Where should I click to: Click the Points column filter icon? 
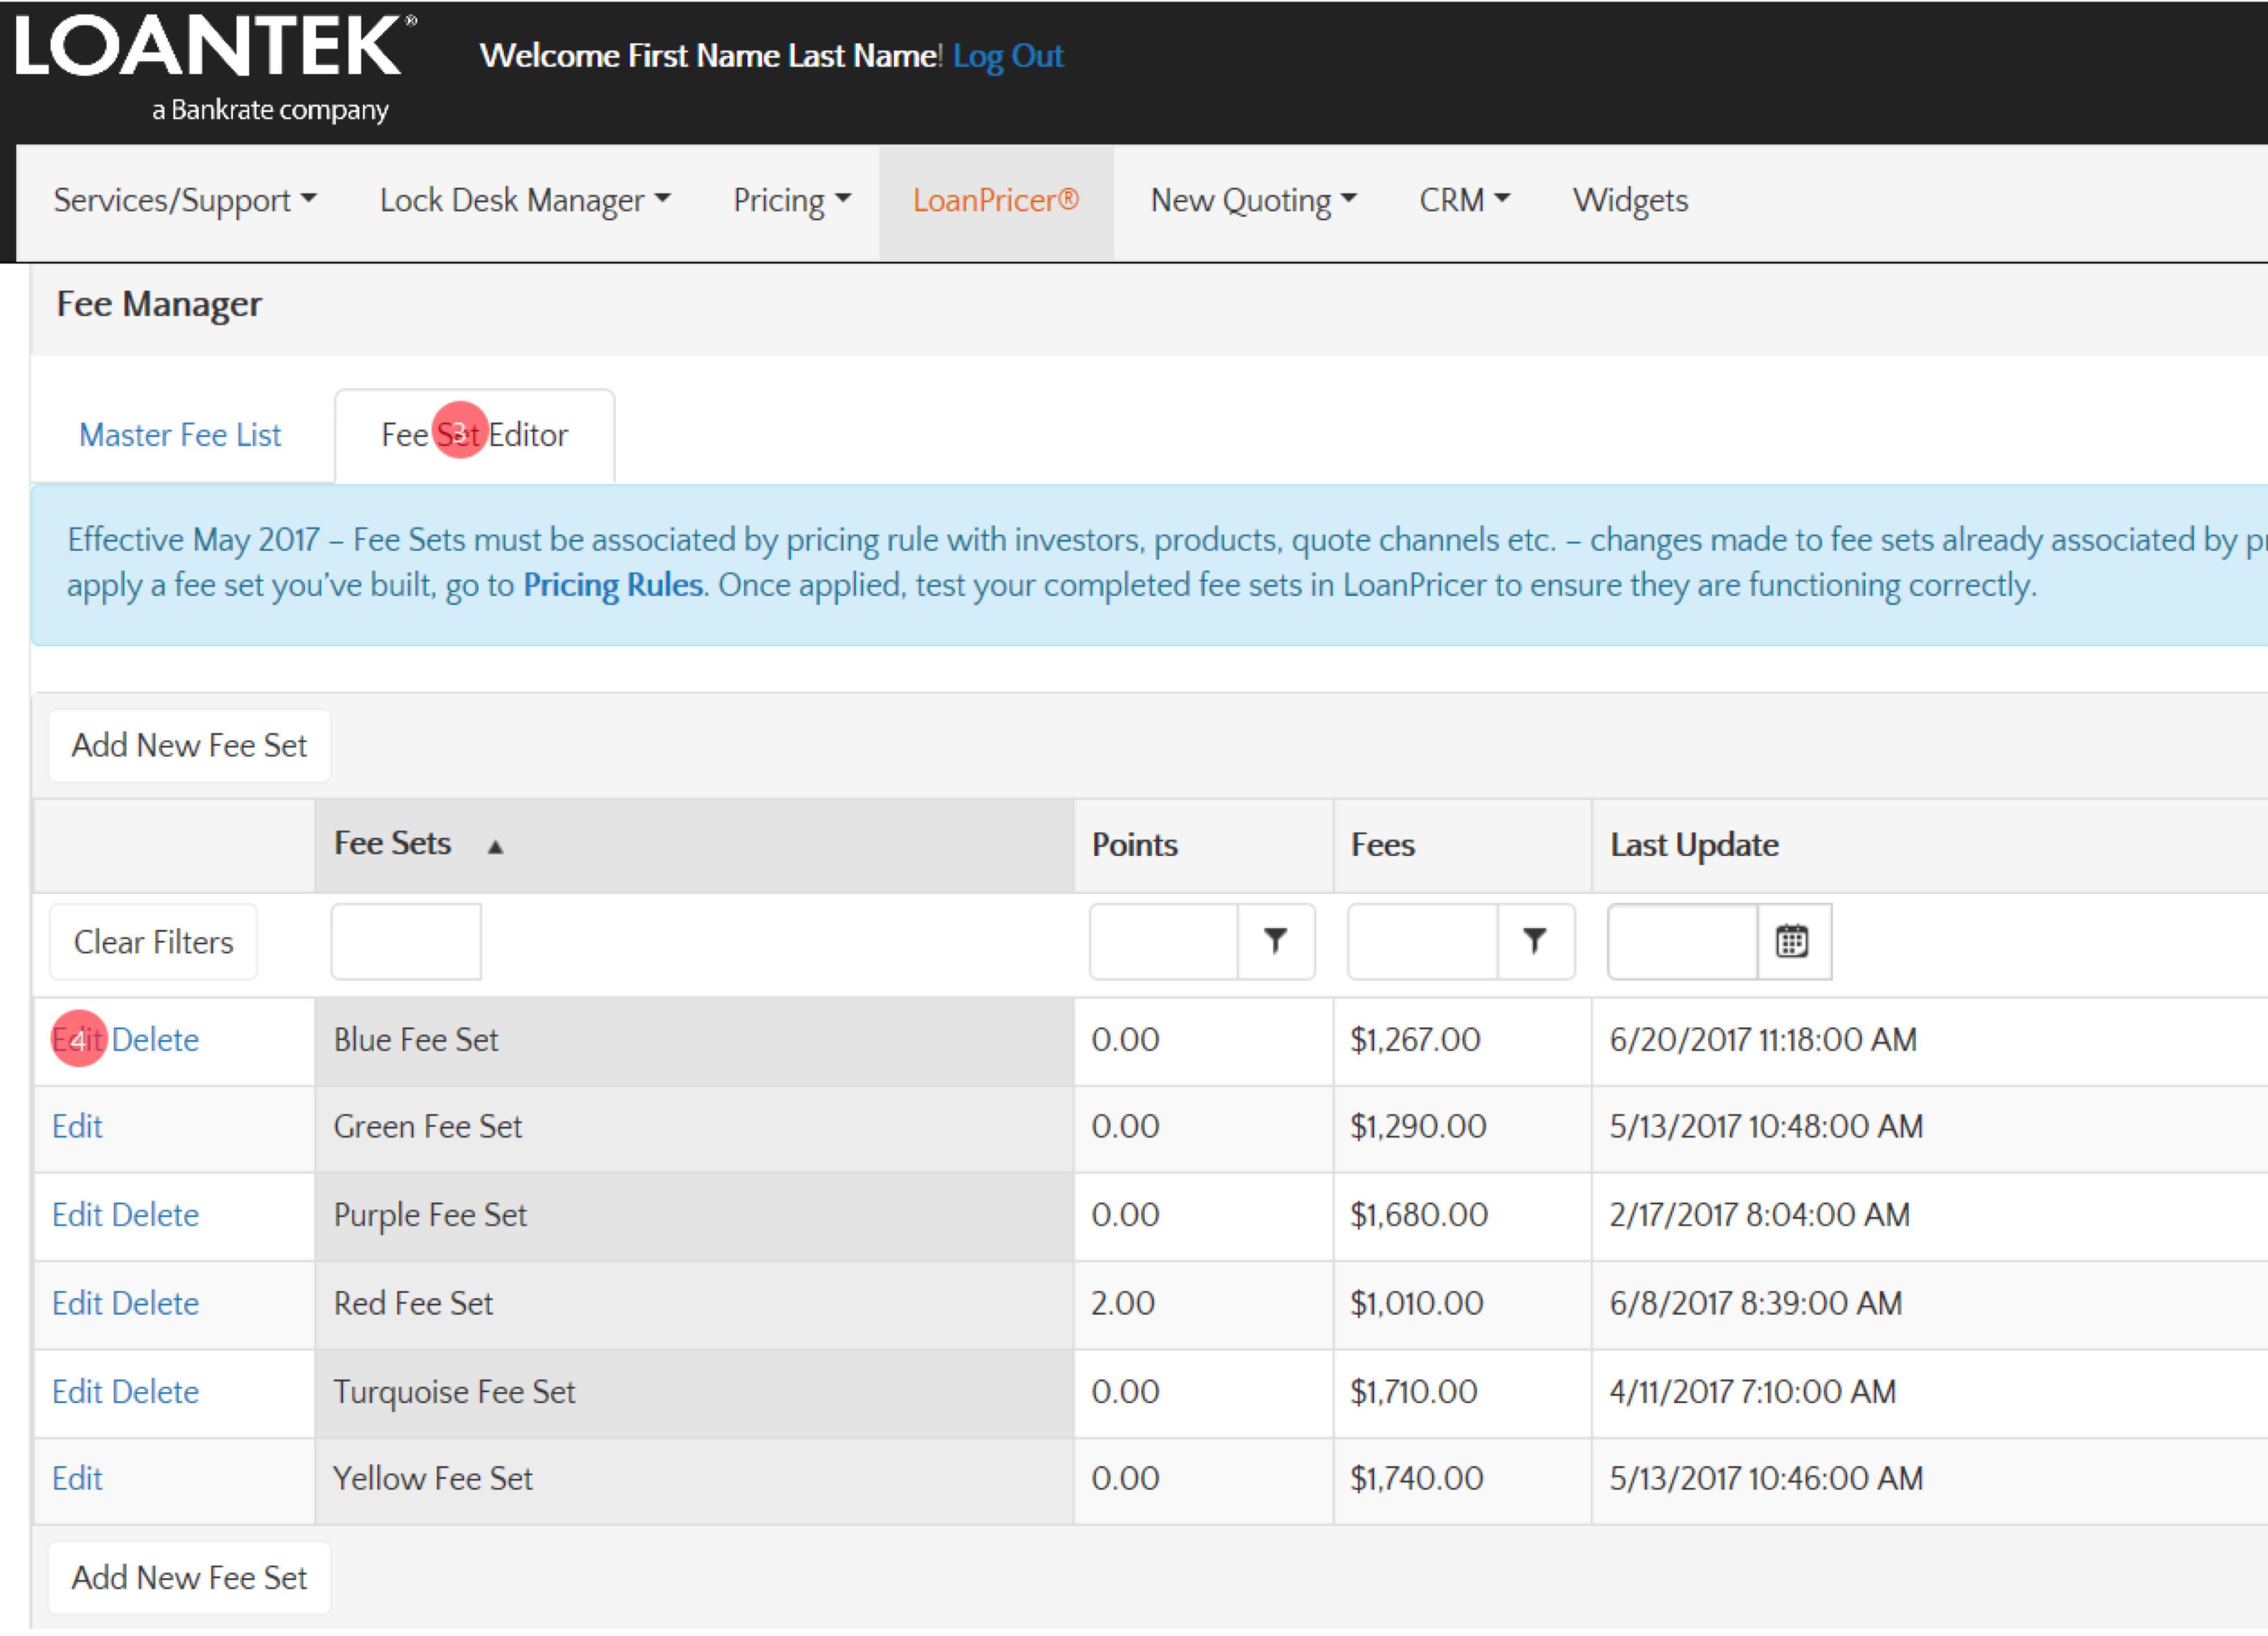(x=1275, y=941)
